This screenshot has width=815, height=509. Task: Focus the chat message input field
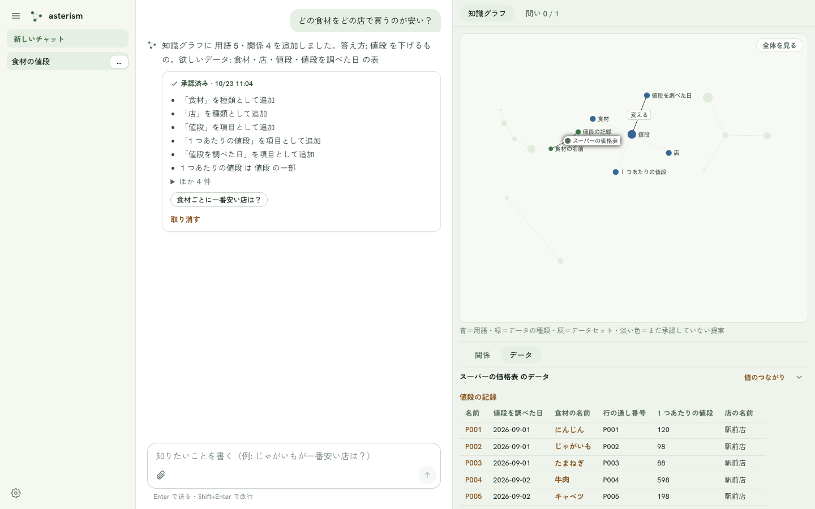coord(294,456)
